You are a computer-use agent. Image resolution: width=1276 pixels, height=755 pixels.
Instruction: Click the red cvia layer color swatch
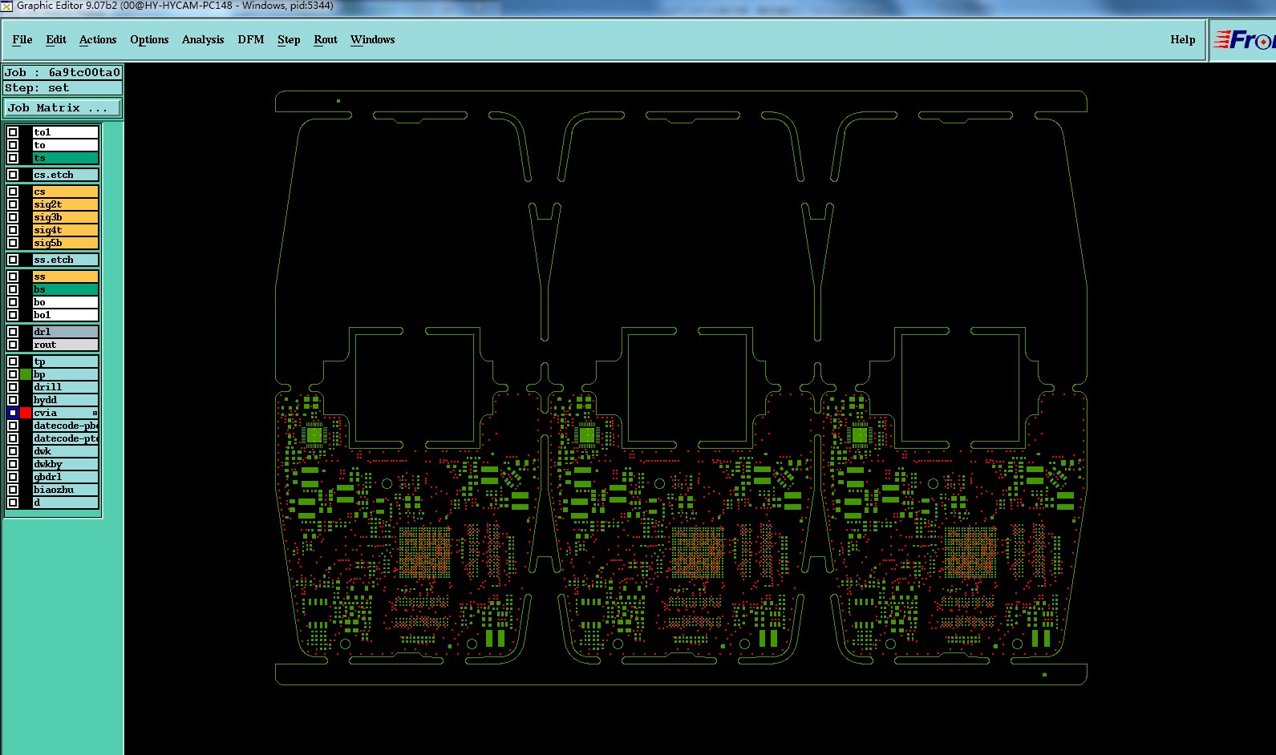tap(26, 413)
